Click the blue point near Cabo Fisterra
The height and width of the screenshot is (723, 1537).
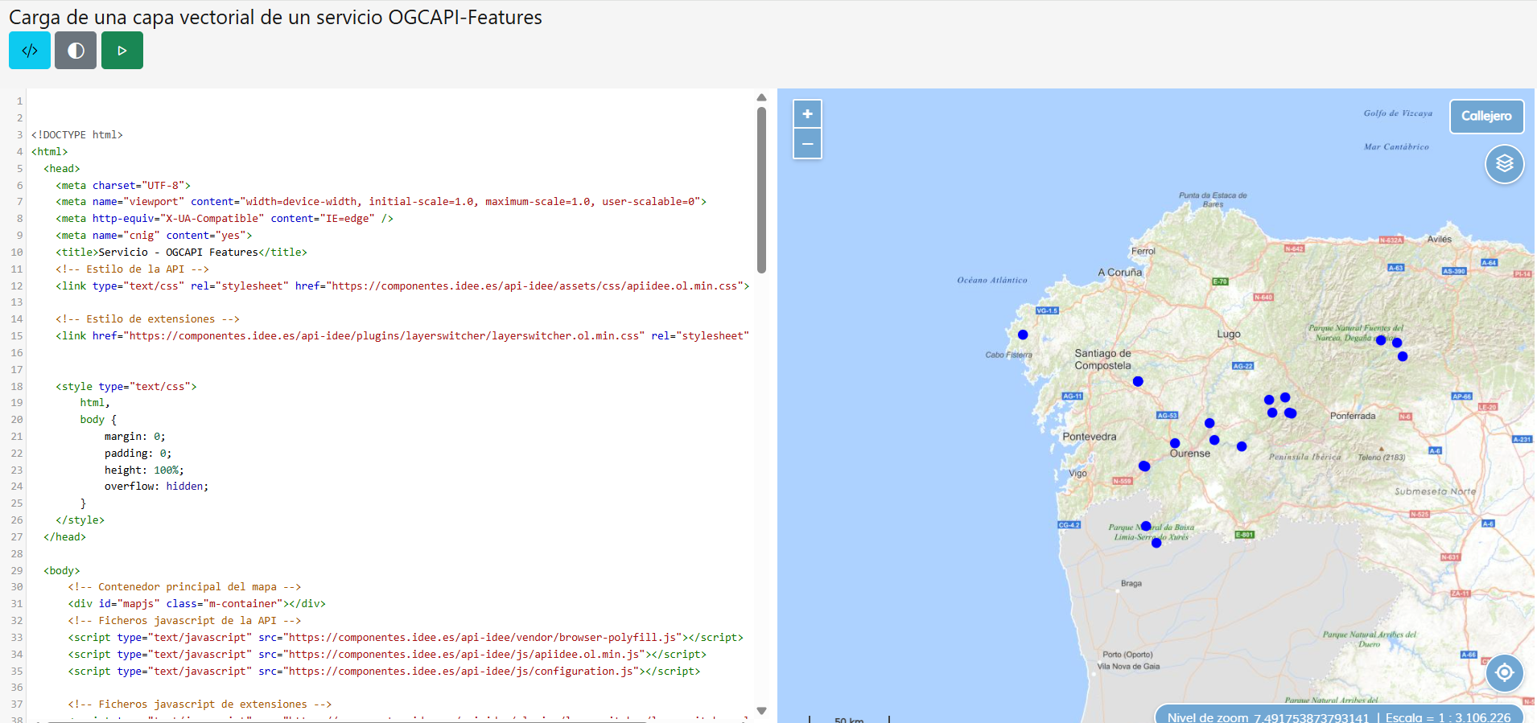[1023, 335]
